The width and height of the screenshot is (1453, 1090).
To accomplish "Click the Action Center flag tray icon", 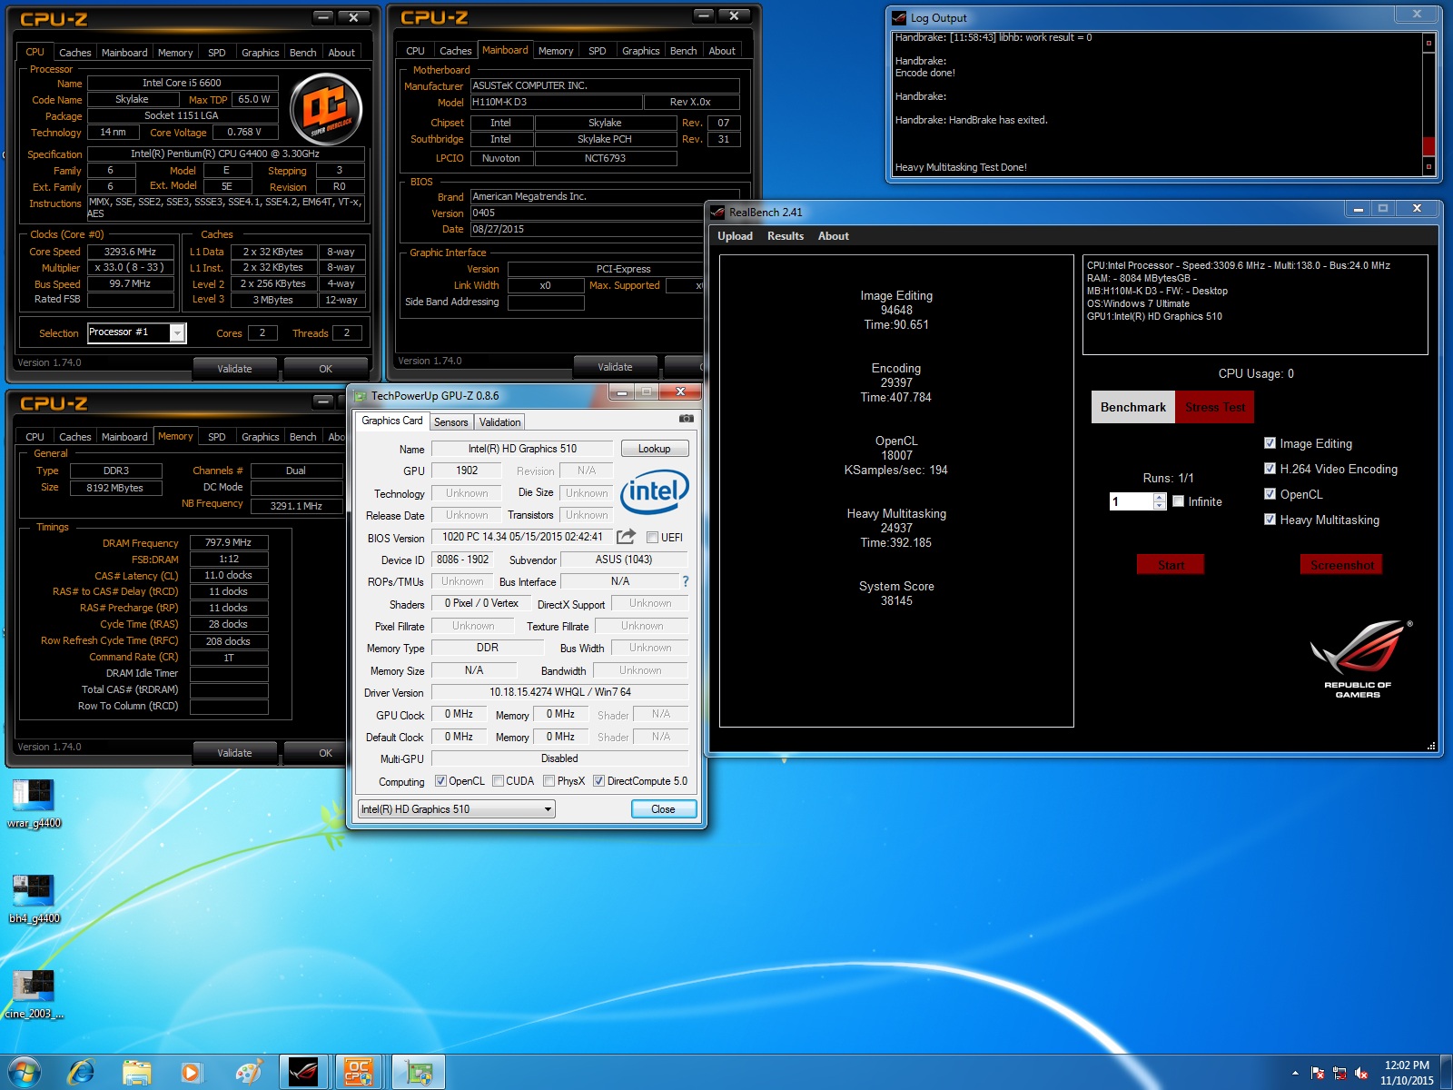I will (x=1318, y=1073).
